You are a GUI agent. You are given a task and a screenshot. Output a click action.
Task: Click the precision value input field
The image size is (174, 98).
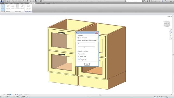[86, 43]
